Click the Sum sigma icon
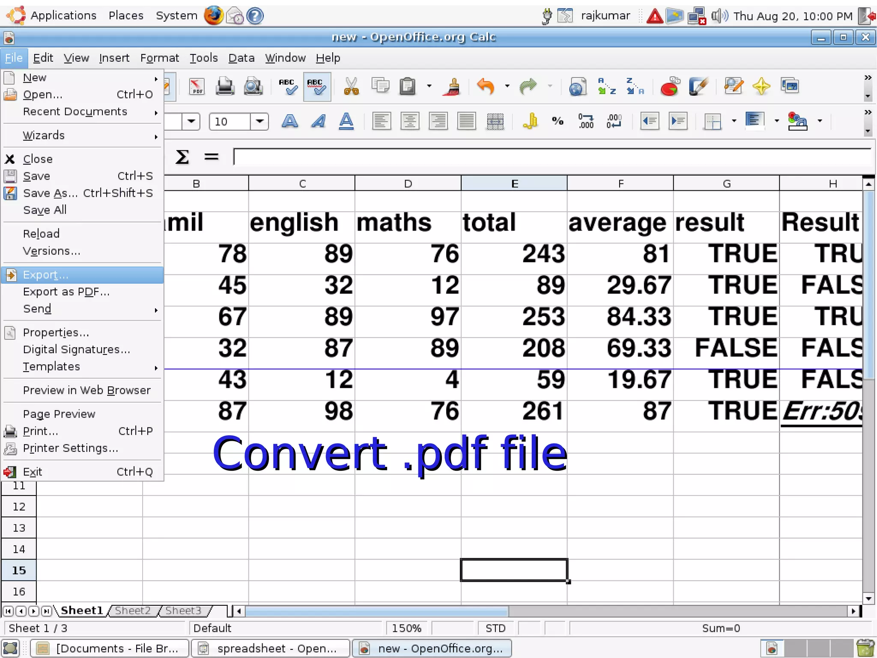Viewport: 877px width, 658px height. [182, 157]
